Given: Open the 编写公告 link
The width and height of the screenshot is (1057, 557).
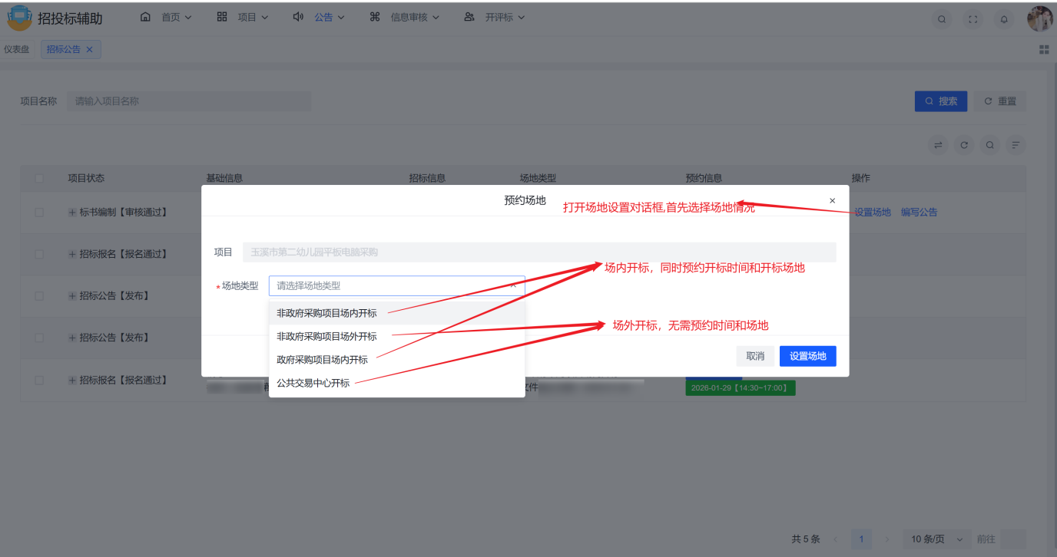Looking at the screenshot, I should coord(919,212).
